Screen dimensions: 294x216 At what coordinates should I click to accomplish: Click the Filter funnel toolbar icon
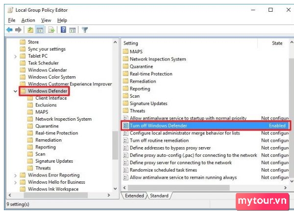(85, 30)
